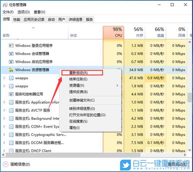The image size is (193, 172).
Task: Choose 转到详细信息(G) from context menu
Action: 90,109
